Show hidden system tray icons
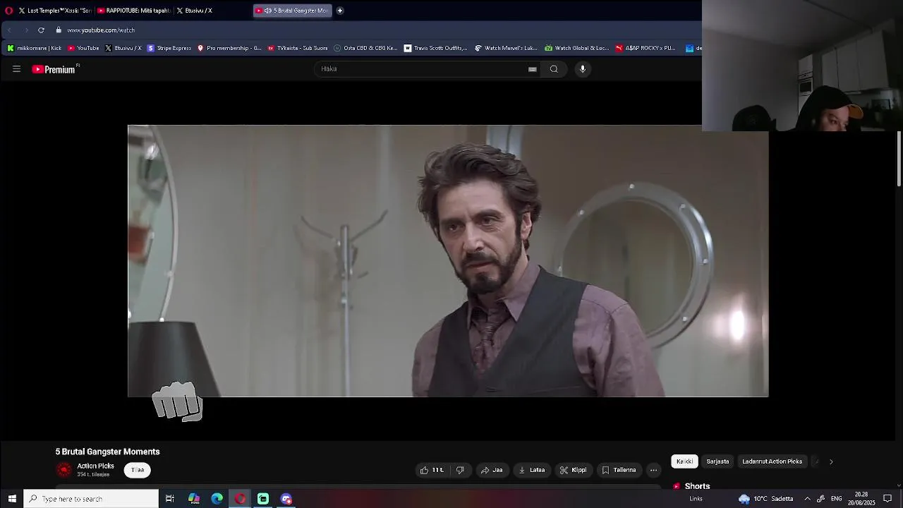This screenshot has width=903, height=508. (x=807, y=499)
